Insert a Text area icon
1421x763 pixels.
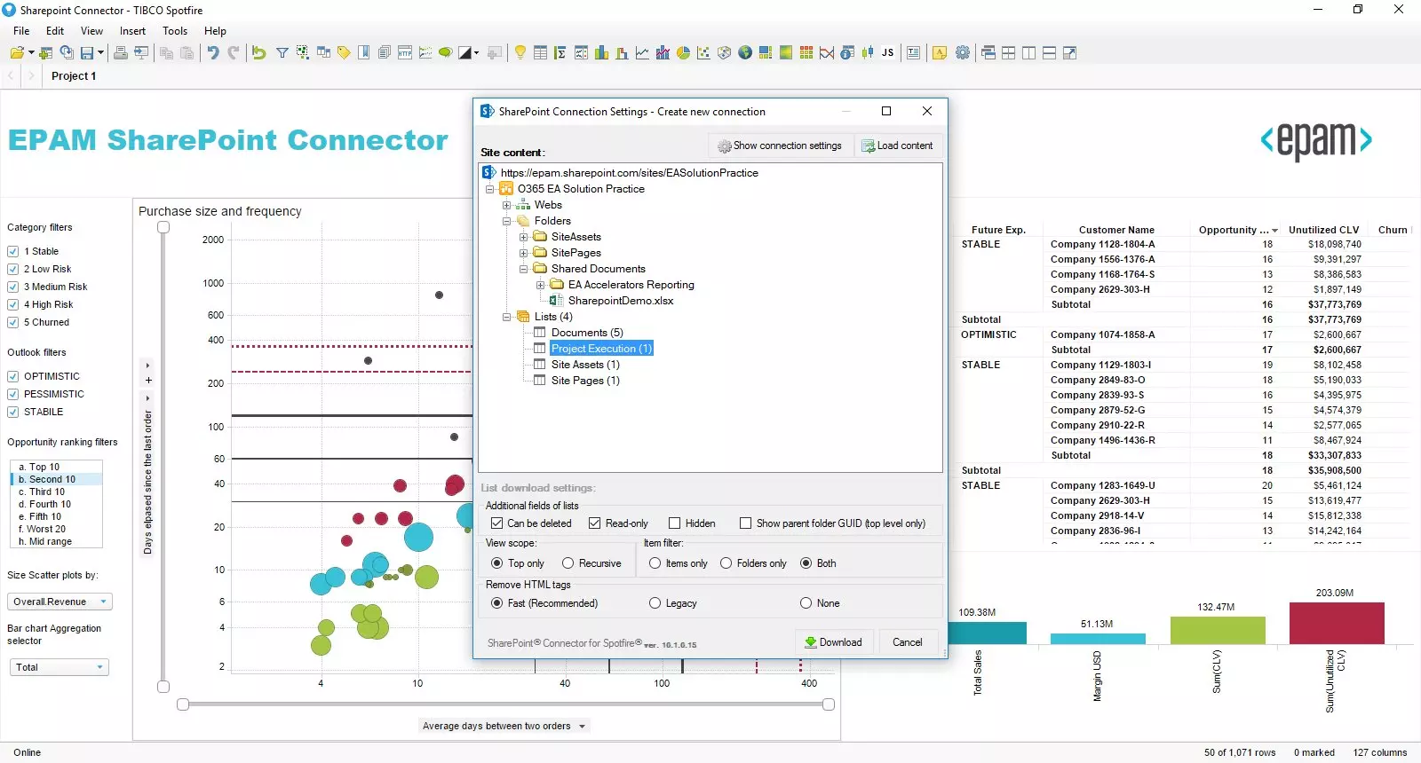913,52
